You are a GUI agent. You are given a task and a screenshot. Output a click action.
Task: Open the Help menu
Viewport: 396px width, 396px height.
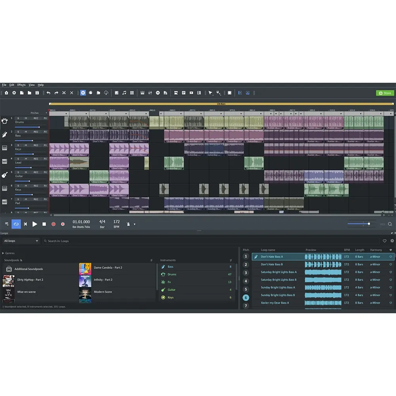(41, 85)
